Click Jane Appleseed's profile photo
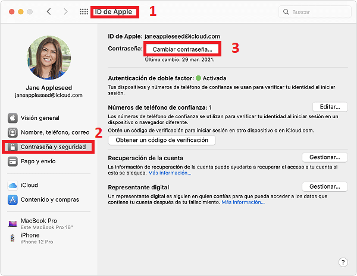The height and width of the screenshot is (276, 357). point(49,58)
